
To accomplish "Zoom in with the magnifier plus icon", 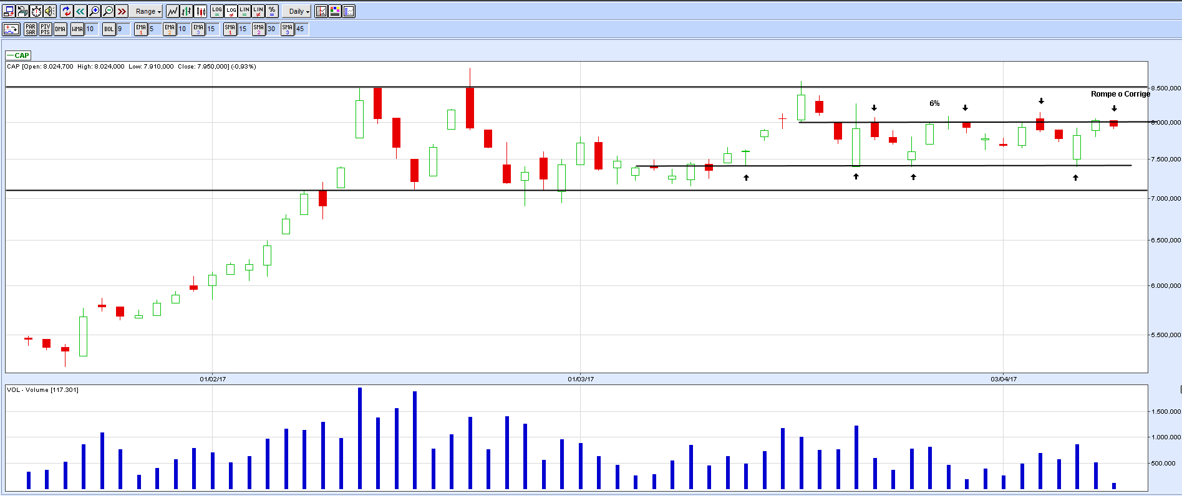I will [x=94, y=11].
